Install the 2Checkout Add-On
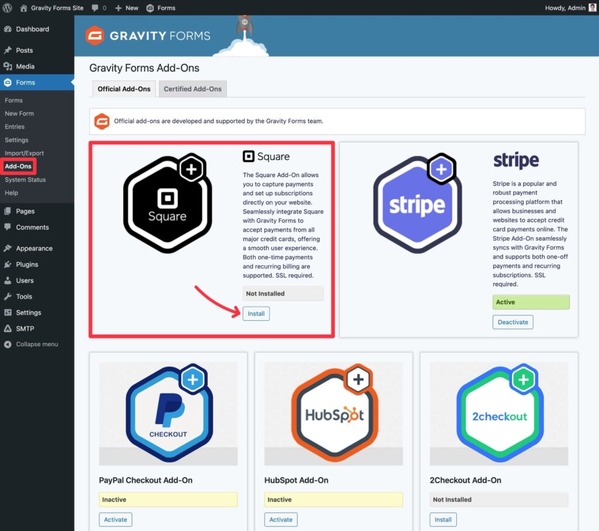This screenshot has width=599, height=531. (x=443, y=519)
